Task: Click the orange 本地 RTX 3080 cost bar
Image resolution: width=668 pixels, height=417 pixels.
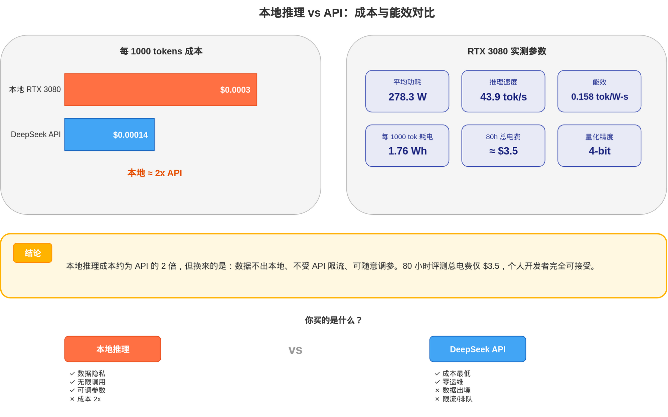Action: coord(161,89)
